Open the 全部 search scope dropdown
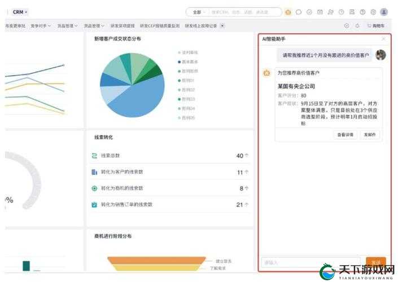398x282 pixels. coord(199,12)
